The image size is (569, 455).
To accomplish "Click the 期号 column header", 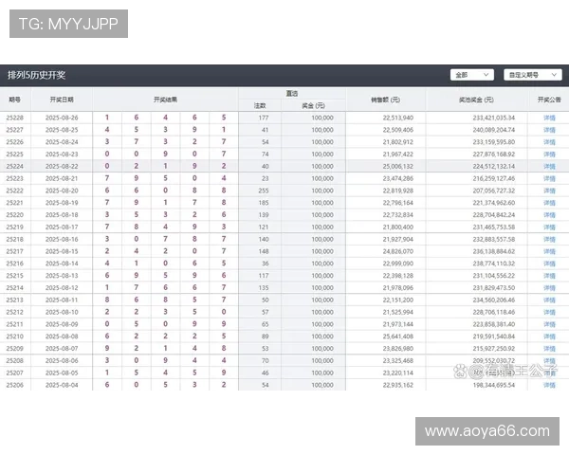I will pyautogui.click(x=15, y=99).
